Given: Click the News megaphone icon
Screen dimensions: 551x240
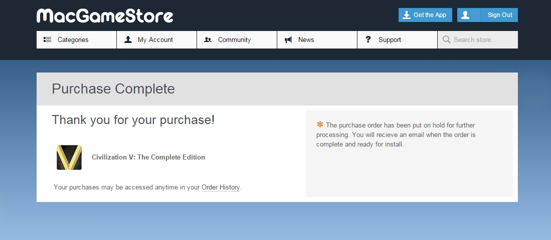Looking at the screenshot, I should (288, 39).
